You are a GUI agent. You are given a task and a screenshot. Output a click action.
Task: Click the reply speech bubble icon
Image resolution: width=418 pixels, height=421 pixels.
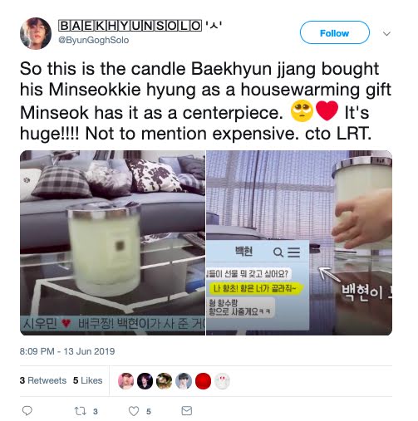(x=27, y=410)
